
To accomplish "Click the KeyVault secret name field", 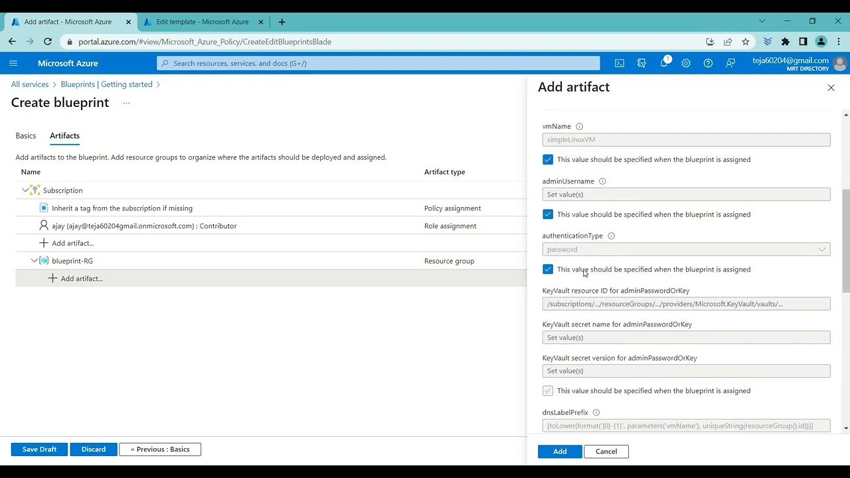I will 686,337.
